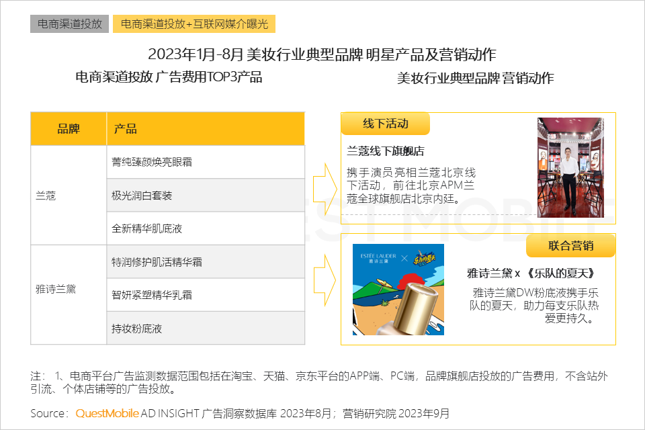The height and width of the screenshot is (430, 645).
Task: Select the 电商渠道投放 gray tab
Action: pyautogui.click(x=69, y=24)
